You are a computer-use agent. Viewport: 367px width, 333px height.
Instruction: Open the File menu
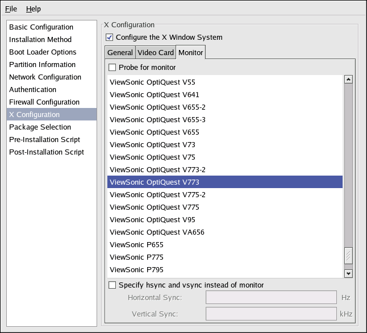click(11, 9)
